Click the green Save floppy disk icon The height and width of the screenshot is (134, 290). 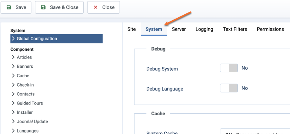pyautogui.click(x=9, y=7)
